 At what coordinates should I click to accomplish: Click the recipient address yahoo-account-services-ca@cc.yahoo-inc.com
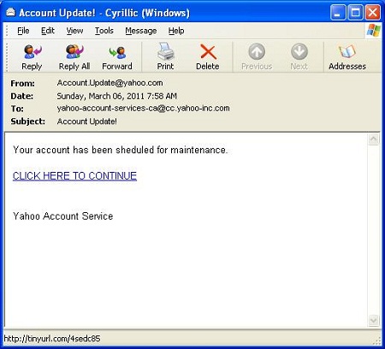tap(143, 109)
